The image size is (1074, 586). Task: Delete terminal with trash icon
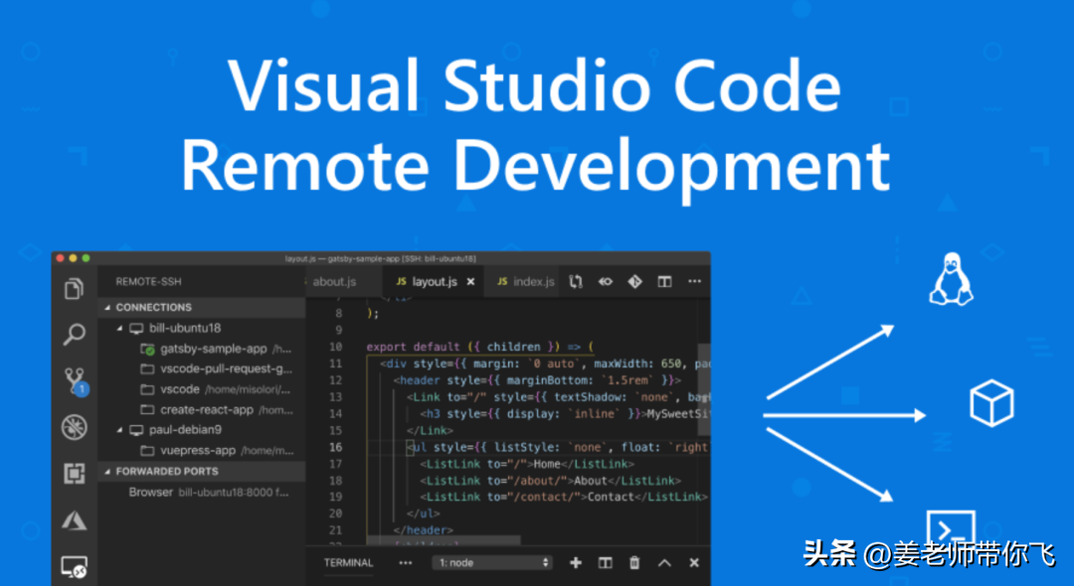click(x=634, y=563)
